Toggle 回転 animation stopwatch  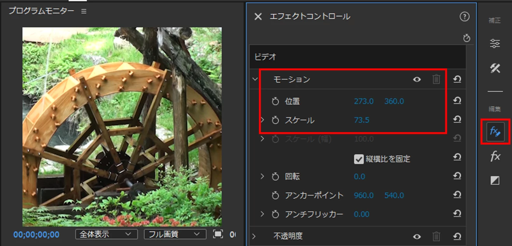tap(276, 177)
